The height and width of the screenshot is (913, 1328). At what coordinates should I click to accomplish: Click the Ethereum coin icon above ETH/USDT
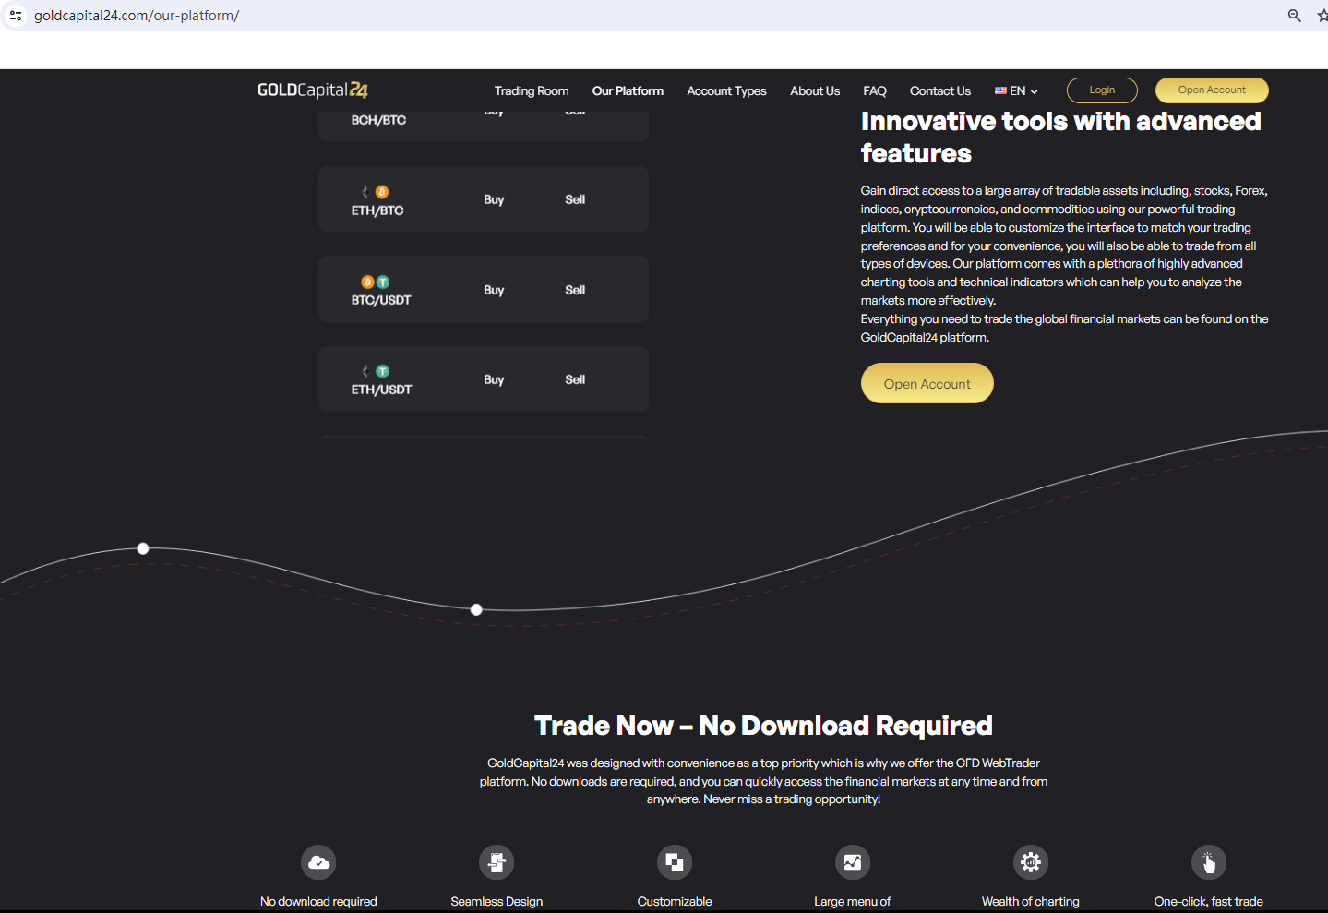[x=365, y=371]
